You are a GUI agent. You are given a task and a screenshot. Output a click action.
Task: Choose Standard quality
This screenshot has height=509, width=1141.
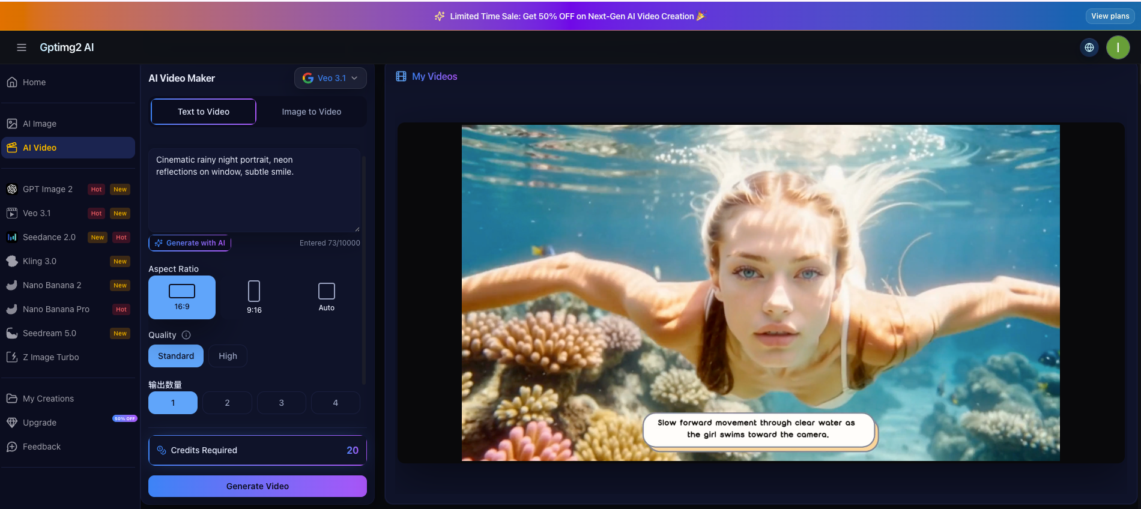(x=176, y=356)
